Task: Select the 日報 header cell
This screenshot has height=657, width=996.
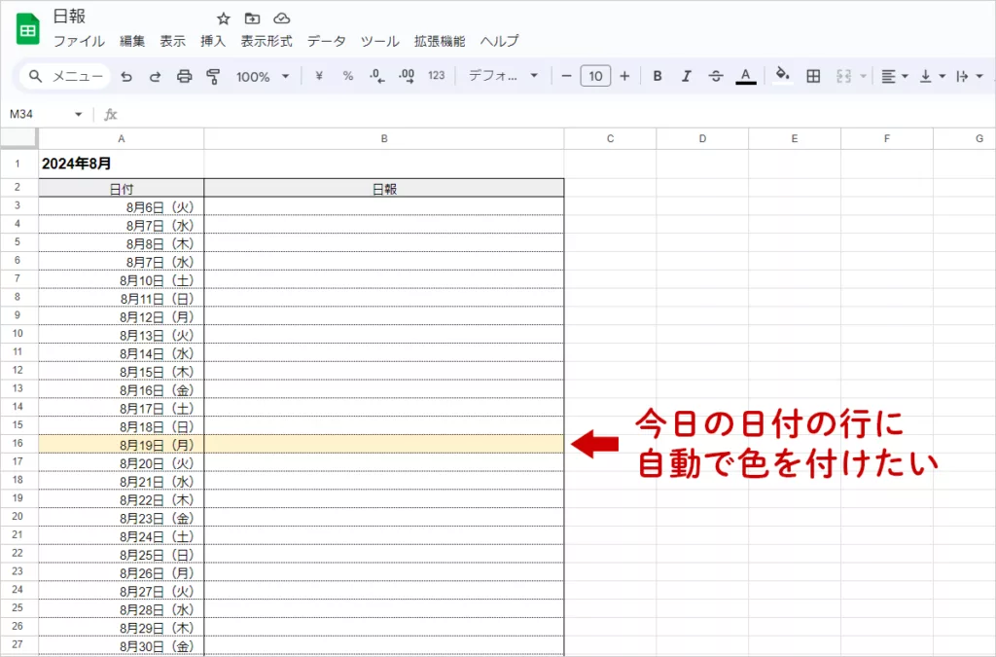Action: click(383, 189)
